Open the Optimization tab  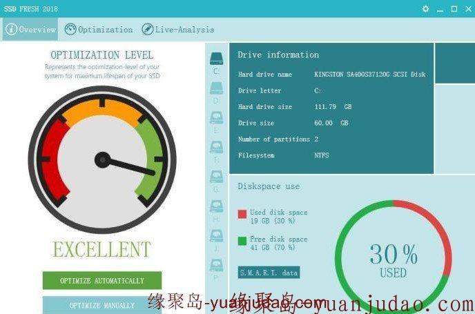[98, 30]
